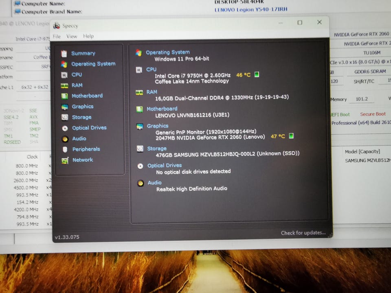Select CPU section in the sidebar

click(x=77, y=74)
